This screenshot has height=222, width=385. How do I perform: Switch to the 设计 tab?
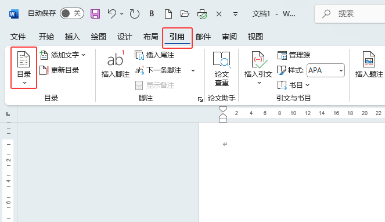tap(124, 37)
